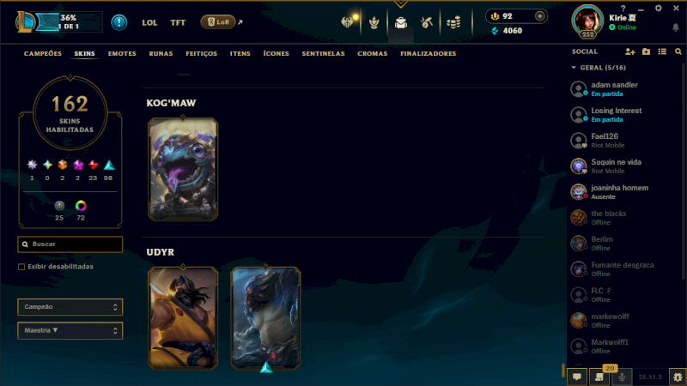
Task: Open the chat bubble icon
Action: point(577,377)
